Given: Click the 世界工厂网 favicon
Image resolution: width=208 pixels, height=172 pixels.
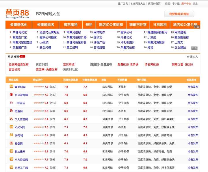Looking at the screenshot, I should coord(11,167).
